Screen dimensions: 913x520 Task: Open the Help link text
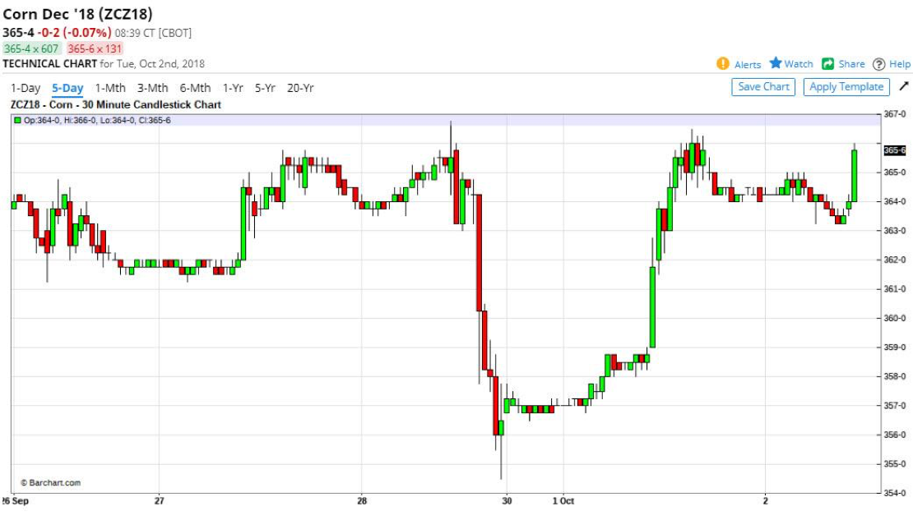click(900, 64)
